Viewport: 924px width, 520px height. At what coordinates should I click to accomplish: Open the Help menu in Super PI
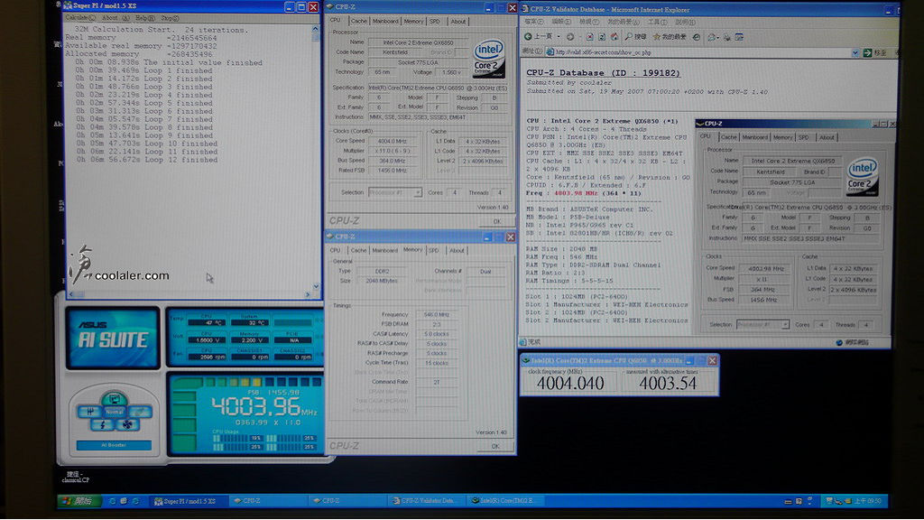(x=145, y=18)
